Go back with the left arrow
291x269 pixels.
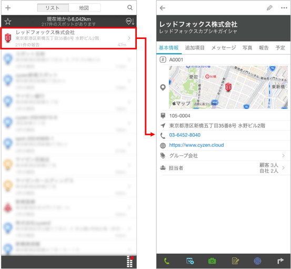pyautogui.click(x=163, y=8)
